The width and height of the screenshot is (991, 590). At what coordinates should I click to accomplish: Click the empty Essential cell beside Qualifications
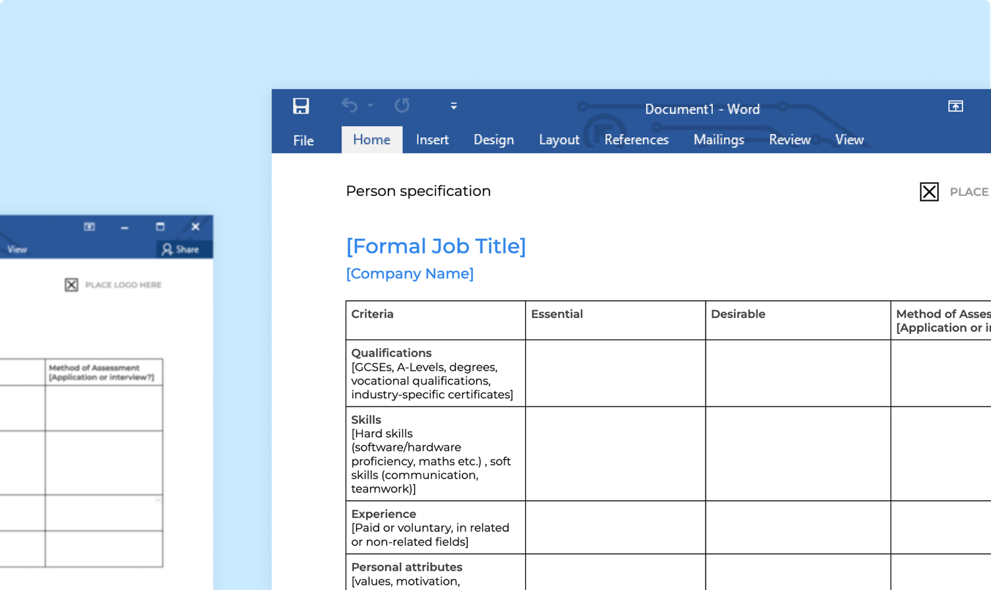pyautogui.click(x=615, y=373)
